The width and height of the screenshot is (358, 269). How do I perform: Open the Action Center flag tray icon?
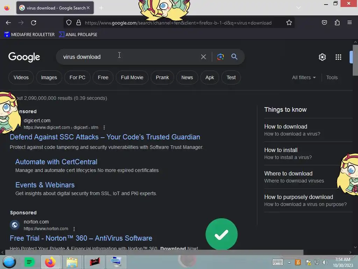click(x=308, y=262)
